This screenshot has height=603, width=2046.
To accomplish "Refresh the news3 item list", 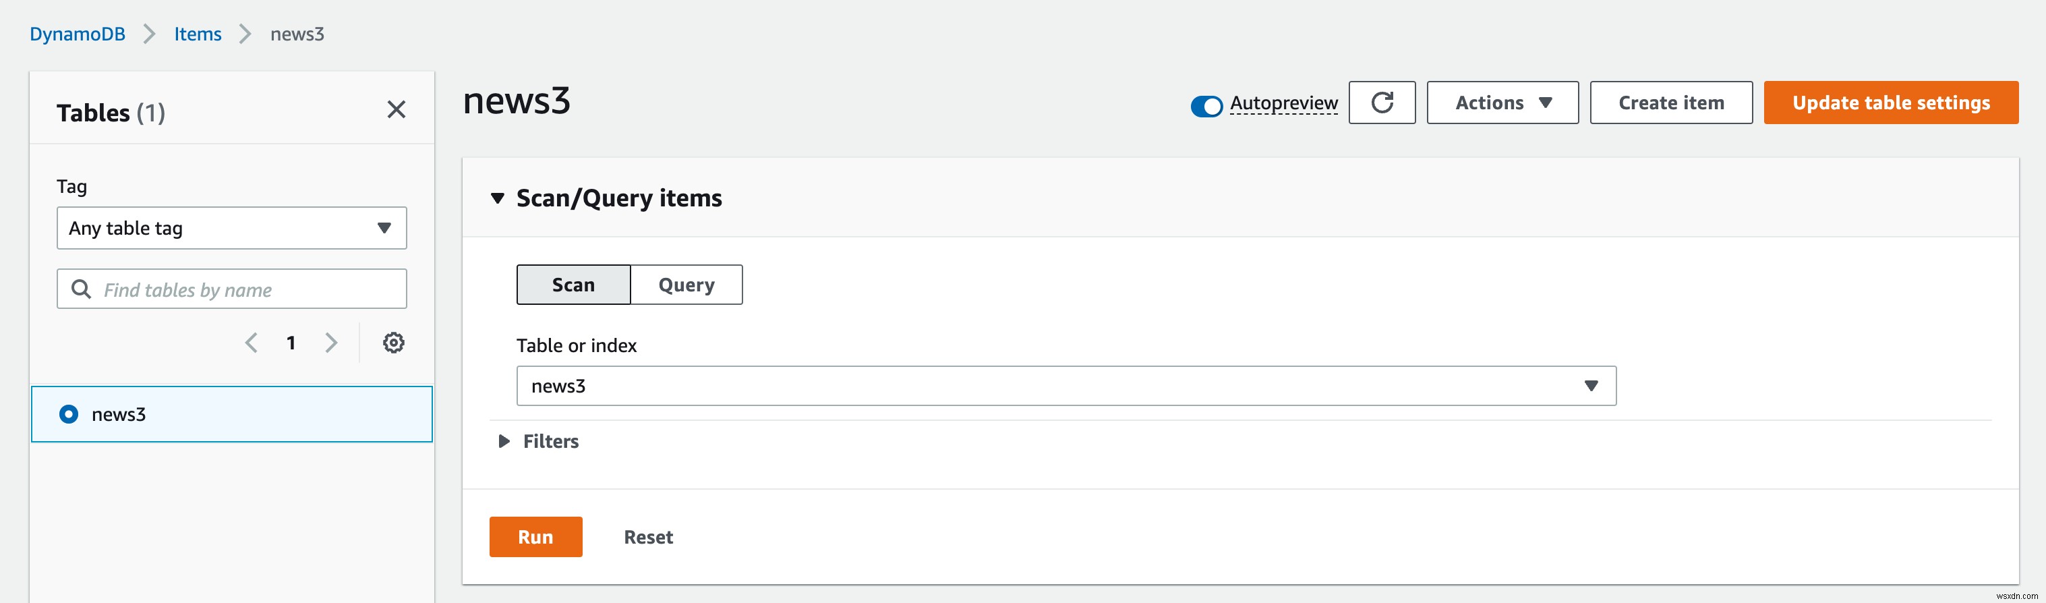I will click(1382, 103).
